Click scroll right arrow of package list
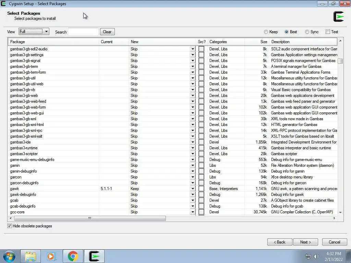 (335, 218)
